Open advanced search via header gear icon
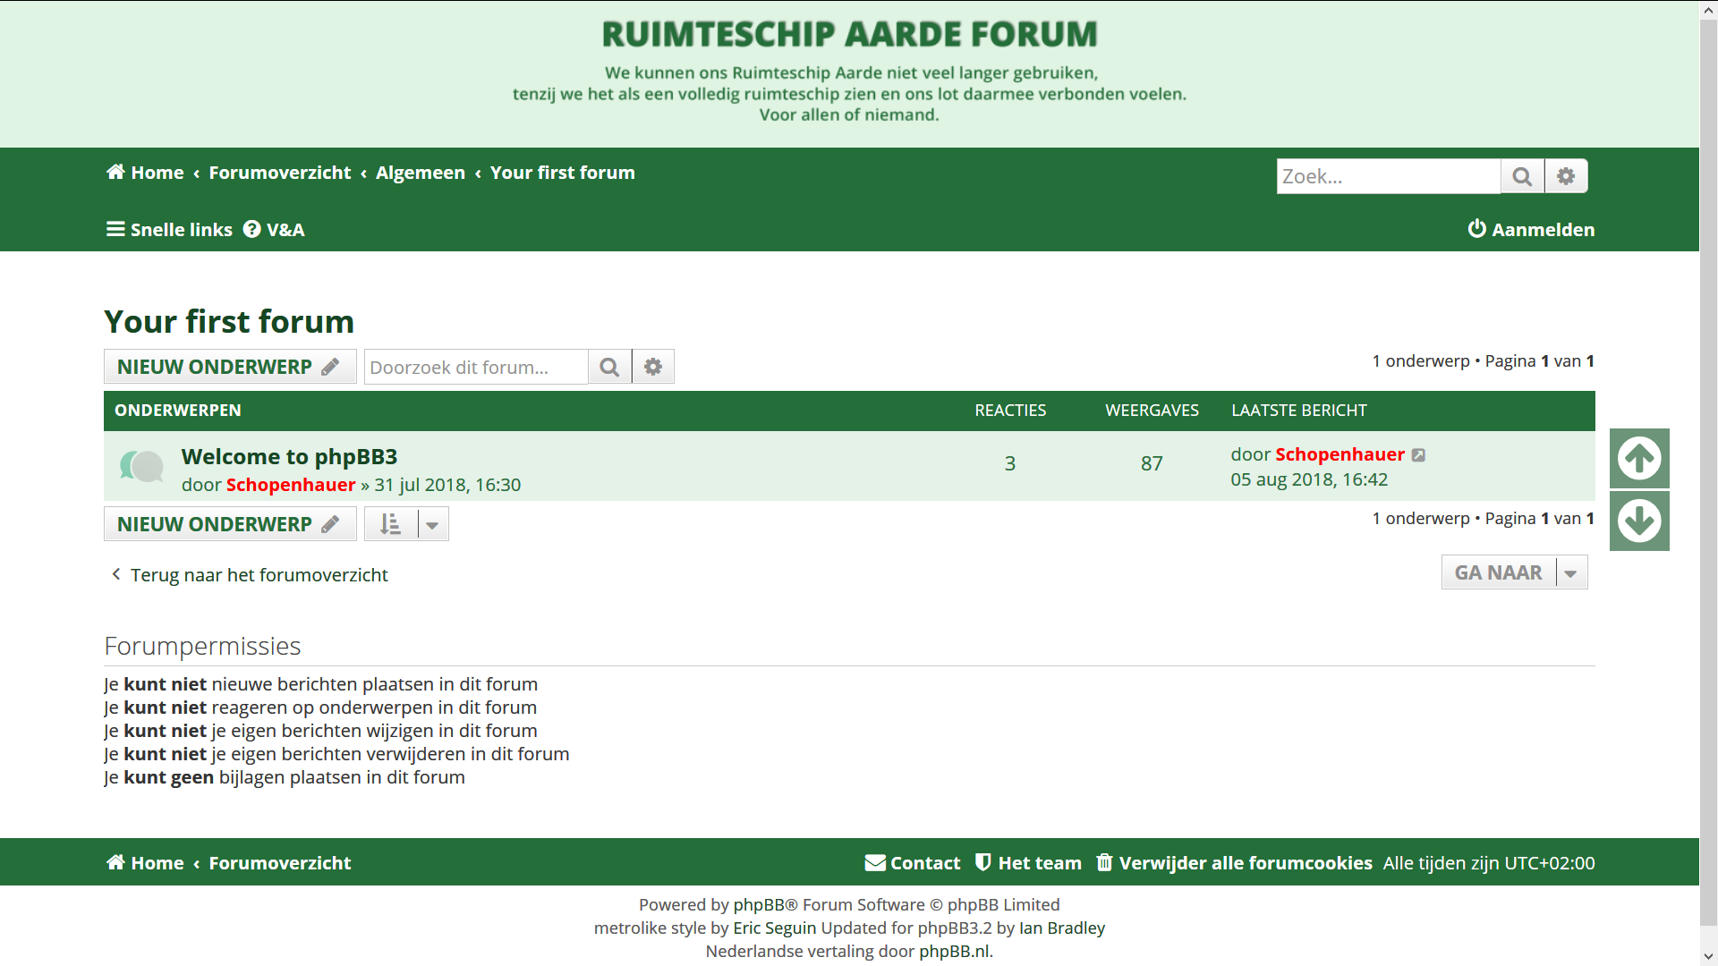Screen dimensions: 1718x966 [1566, 176]
